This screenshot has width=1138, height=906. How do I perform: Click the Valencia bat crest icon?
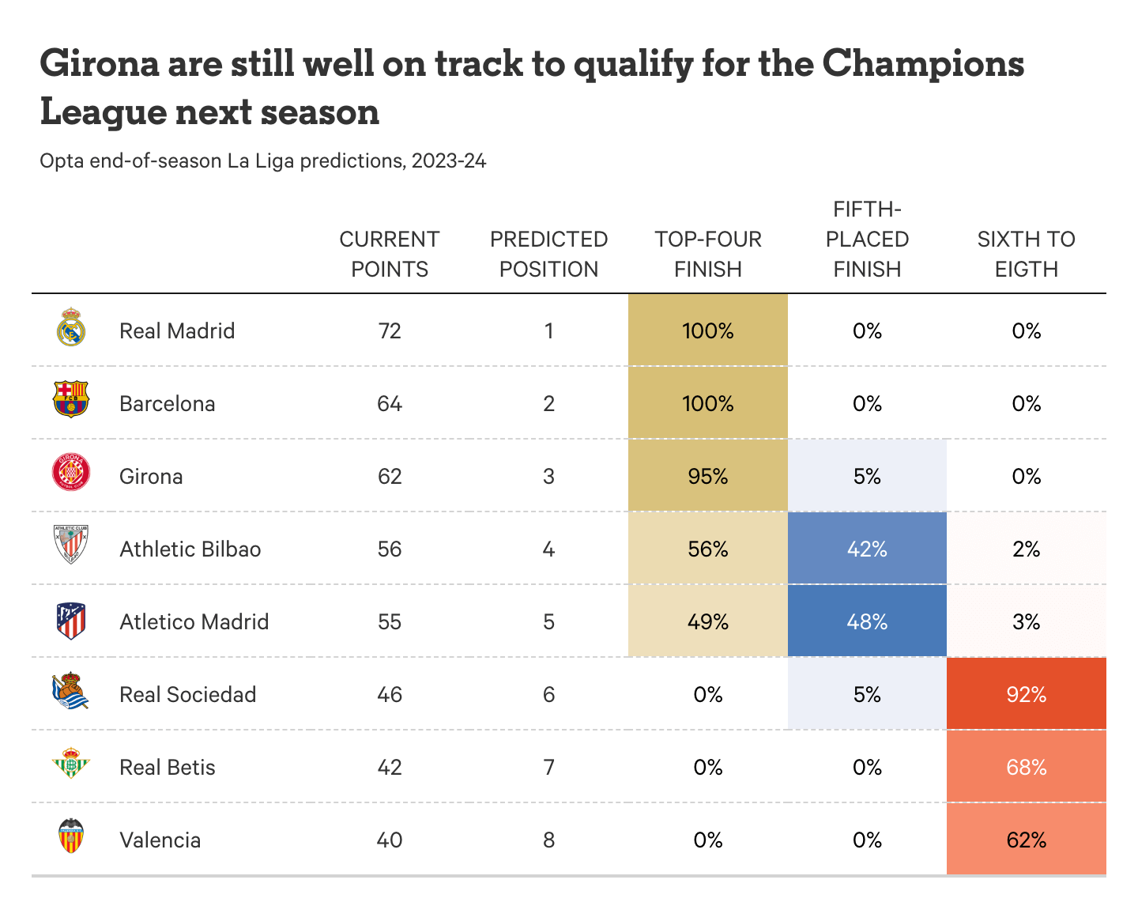point(71,836)
